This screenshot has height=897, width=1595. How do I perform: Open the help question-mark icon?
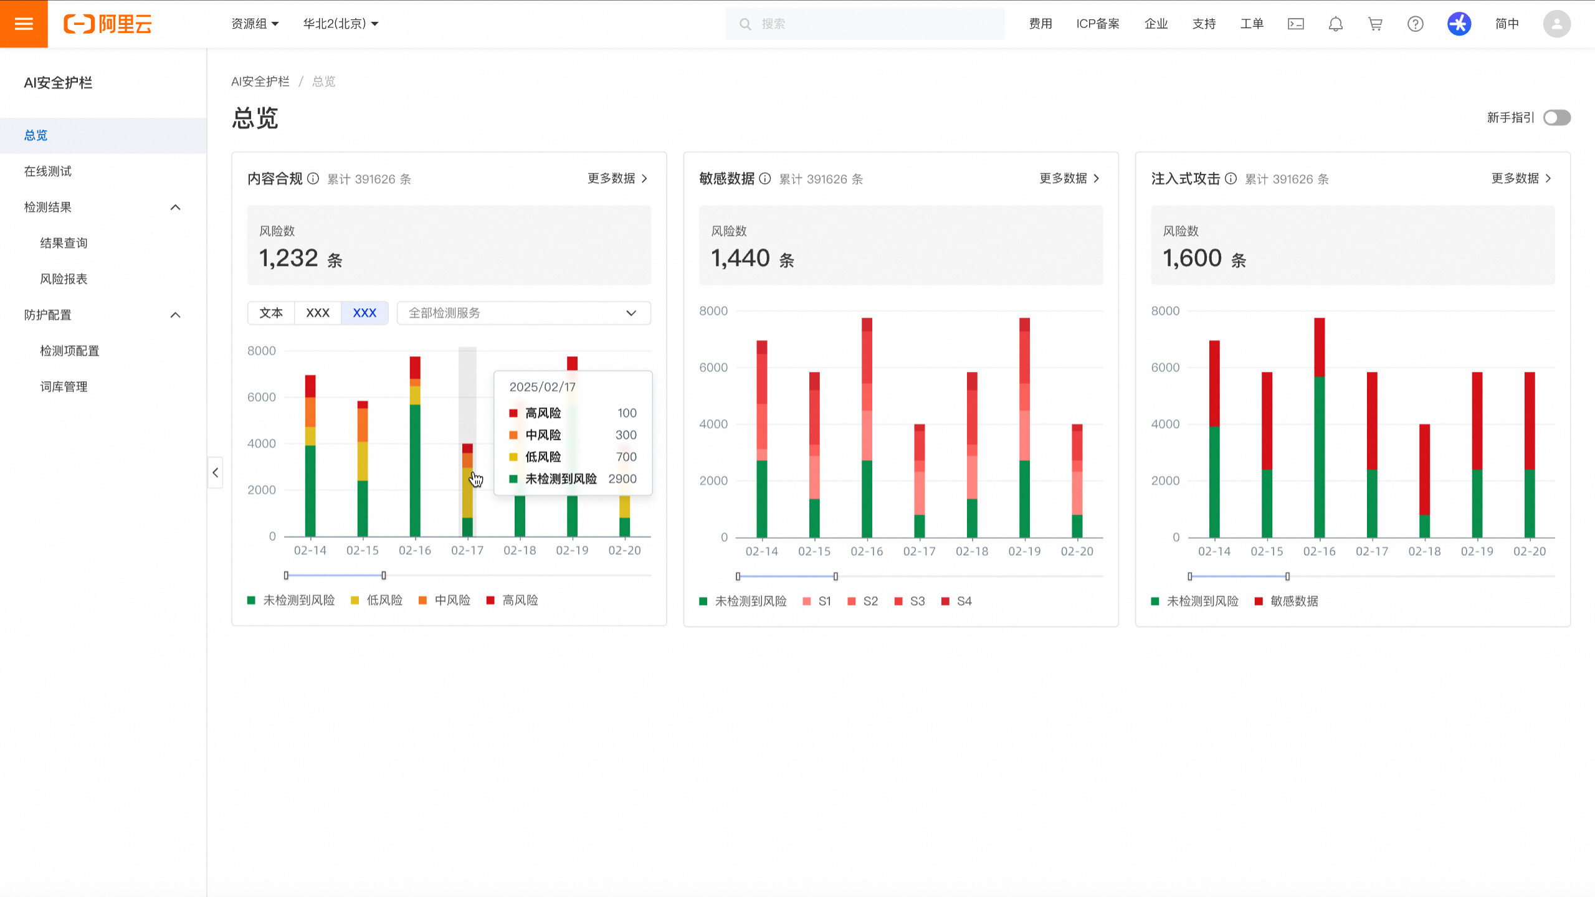pyautogui.click(x=1415, y=24)
